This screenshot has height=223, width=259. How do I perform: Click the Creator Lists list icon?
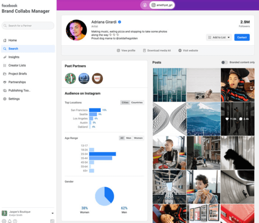point(5,65)
